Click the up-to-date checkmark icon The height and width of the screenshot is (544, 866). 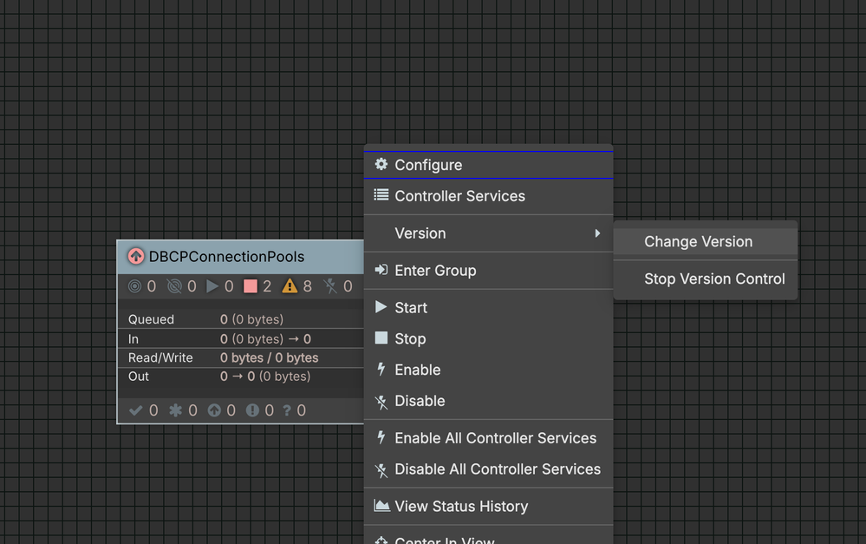pos(135,410)
